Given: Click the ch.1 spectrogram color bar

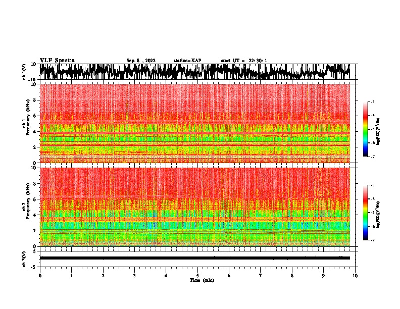Looking at the screenshot, I should (x=365, y=129).
